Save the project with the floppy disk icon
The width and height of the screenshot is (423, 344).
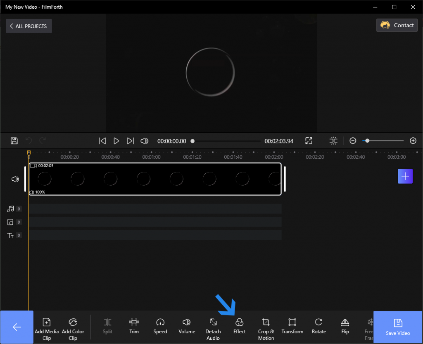point(14,141)
